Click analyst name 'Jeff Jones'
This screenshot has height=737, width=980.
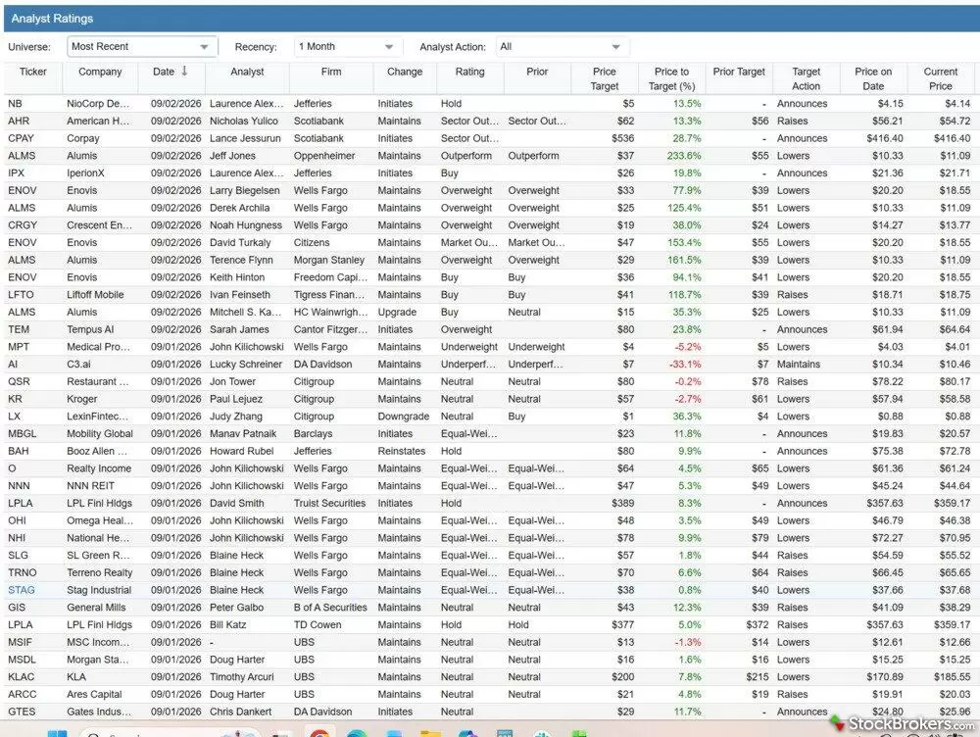[232, 156]
